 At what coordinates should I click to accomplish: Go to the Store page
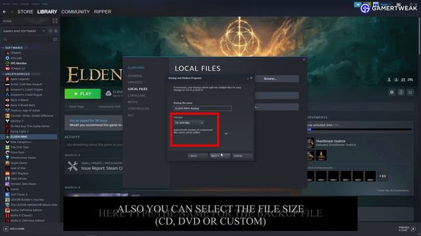pos(25,12)
